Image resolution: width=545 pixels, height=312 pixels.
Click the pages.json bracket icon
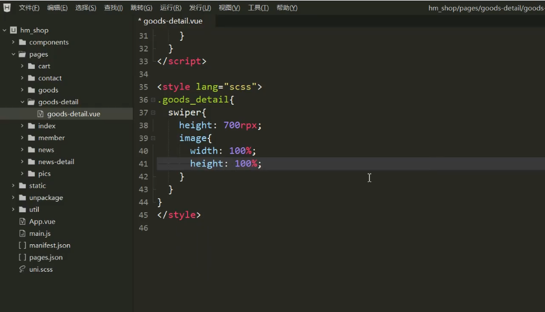(22, 257)
